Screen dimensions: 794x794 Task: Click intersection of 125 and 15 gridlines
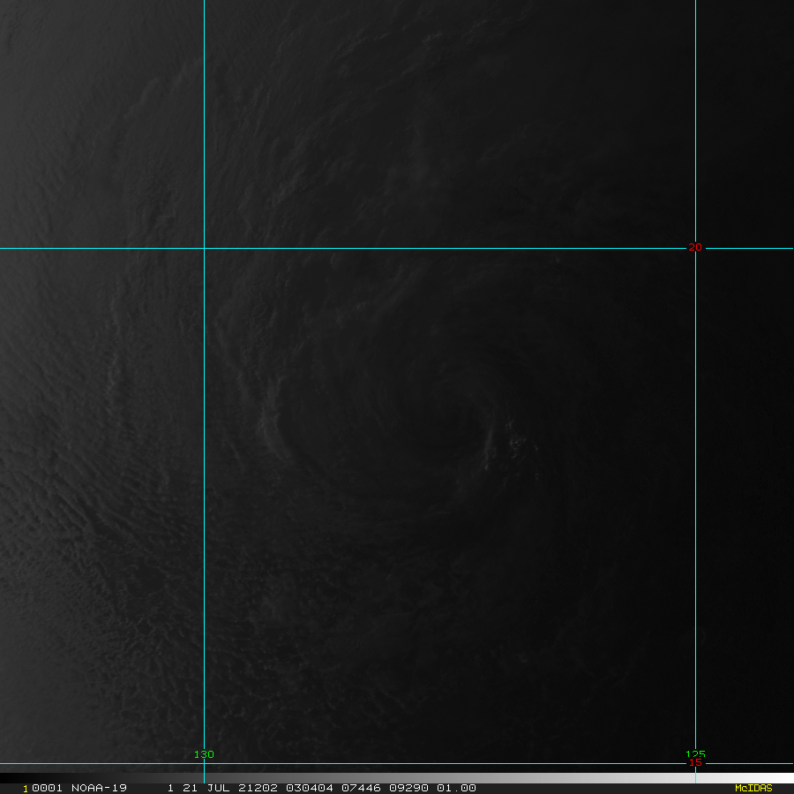tap(695, 764)
